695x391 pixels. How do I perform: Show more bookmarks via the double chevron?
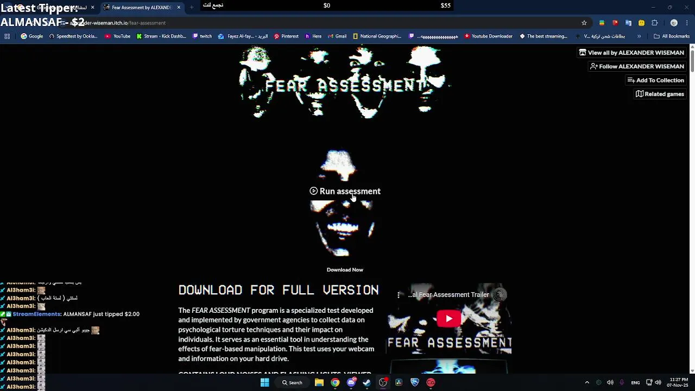coord(639,36)
